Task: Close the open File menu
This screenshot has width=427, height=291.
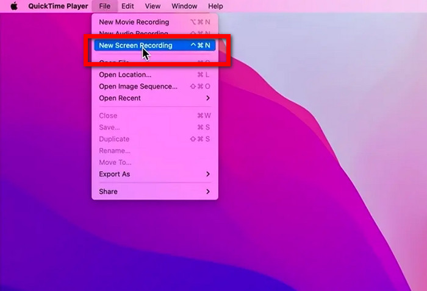Action: [x=105, y=6]
